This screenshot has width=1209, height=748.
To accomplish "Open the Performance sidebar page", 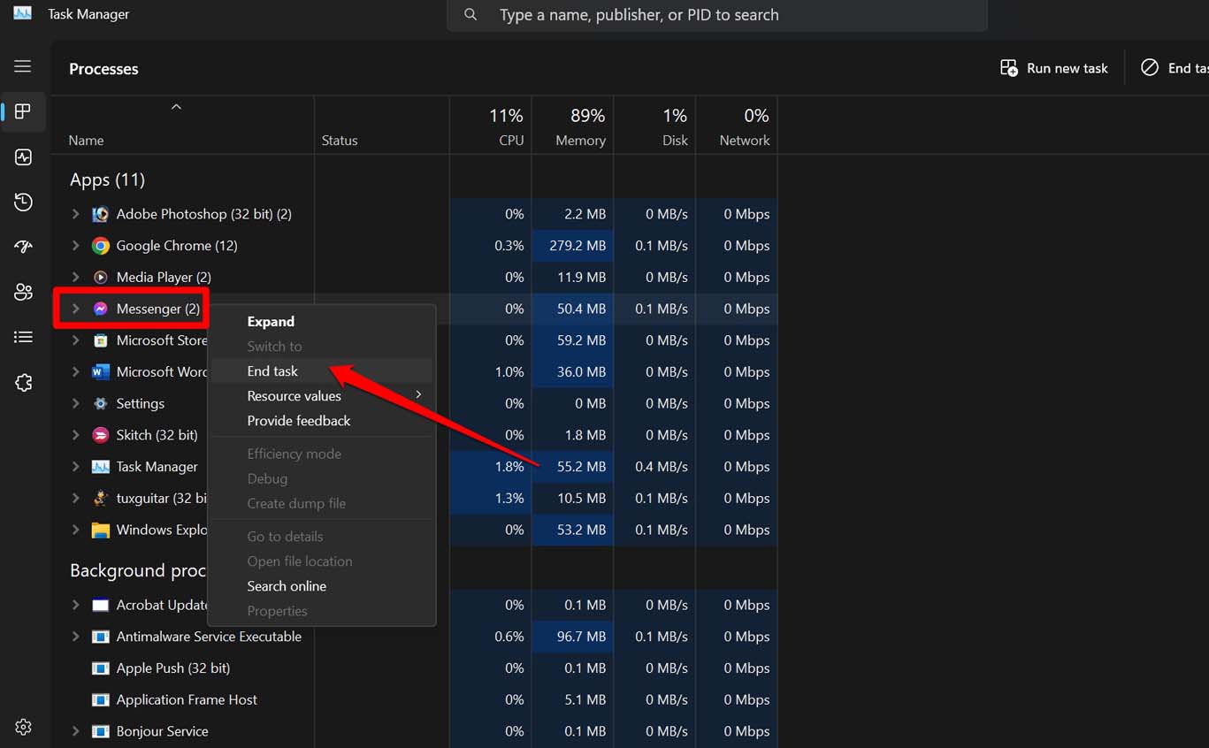I will click(23, 157).
